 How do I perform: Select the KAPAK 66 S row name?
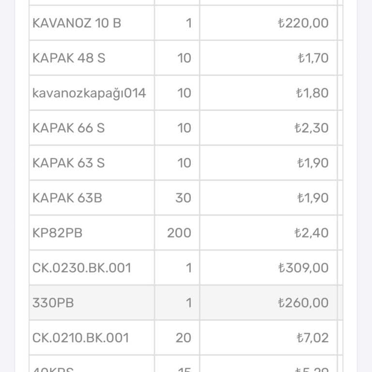coord(69,128)
